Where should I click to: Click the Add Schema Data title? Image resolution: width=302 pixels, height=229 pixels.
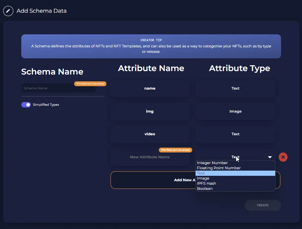tap(42, 11)
